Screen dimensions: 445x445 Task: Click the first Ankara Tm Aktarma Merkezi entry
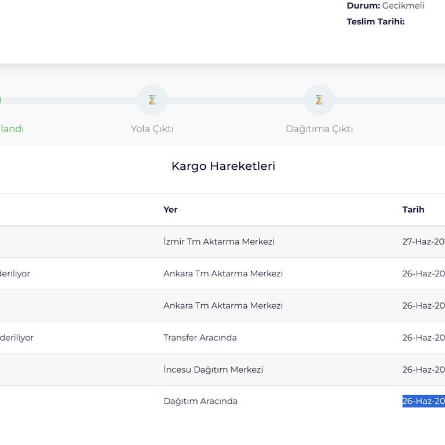(x=223, y=273)
